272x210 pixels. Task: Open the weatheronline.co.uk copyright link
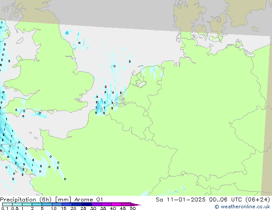coord(243,207)
